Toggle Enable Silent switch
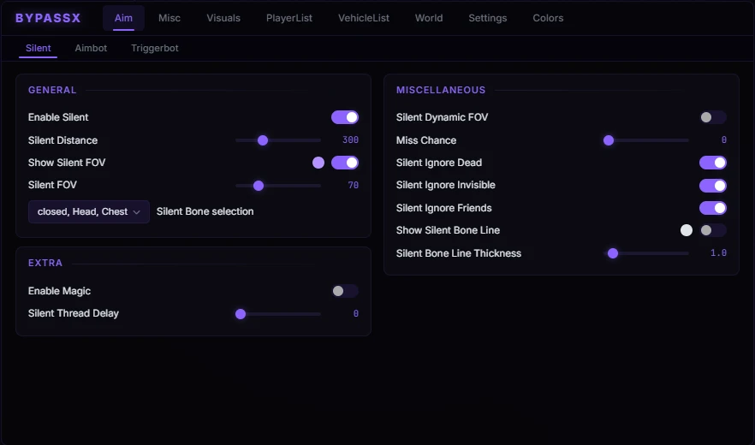Viewport: 755px width, 445px height. coord(345,117)
